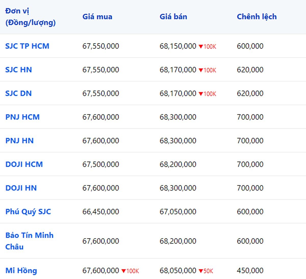Open the DOJI HCM link

(24, 164)
